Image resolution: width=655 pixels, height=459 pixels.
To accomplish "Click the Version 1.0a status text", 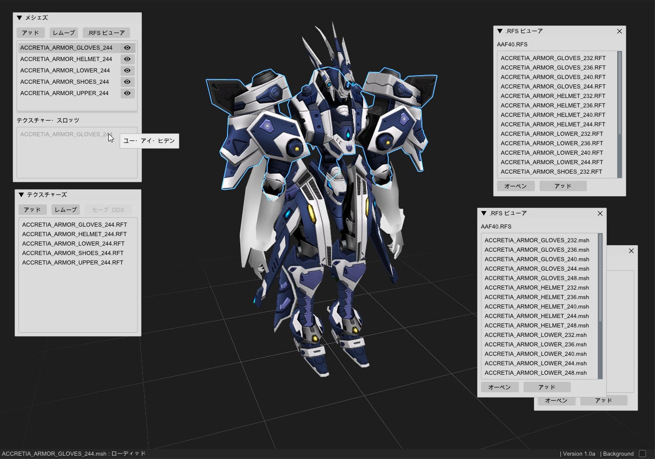I will (x=579, y=454).
